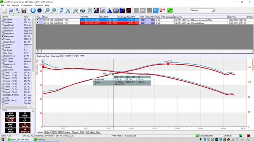This screenshot has height=142, width=254.
Task: Click the F4 Bed Out relay button
Action: coord(25,131)
